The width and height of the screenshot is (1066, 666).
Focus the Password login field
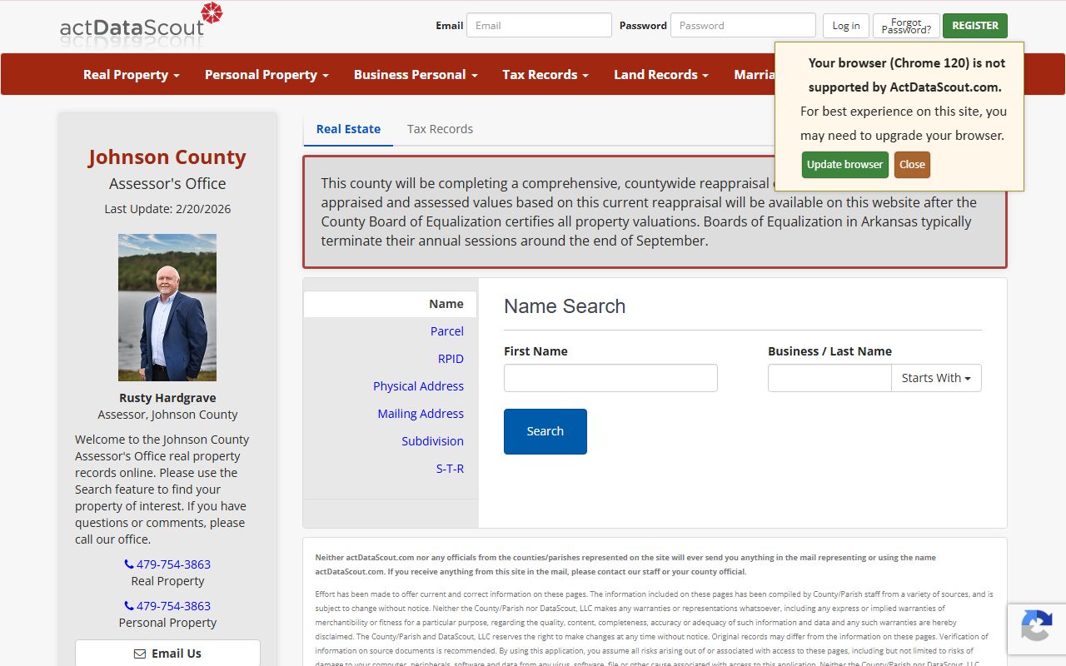tap(743, 25)
